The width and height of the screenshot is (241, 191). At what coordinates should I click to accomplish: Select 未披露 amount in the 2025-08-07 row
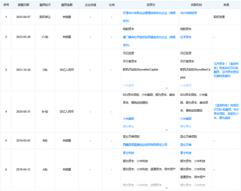pos(67,17)
